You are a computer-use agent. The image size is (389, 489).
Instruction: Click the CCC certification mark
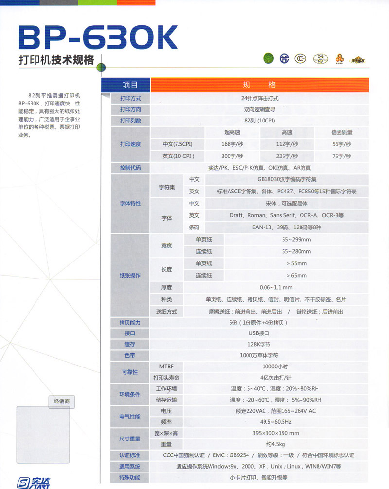pos(300,59)
